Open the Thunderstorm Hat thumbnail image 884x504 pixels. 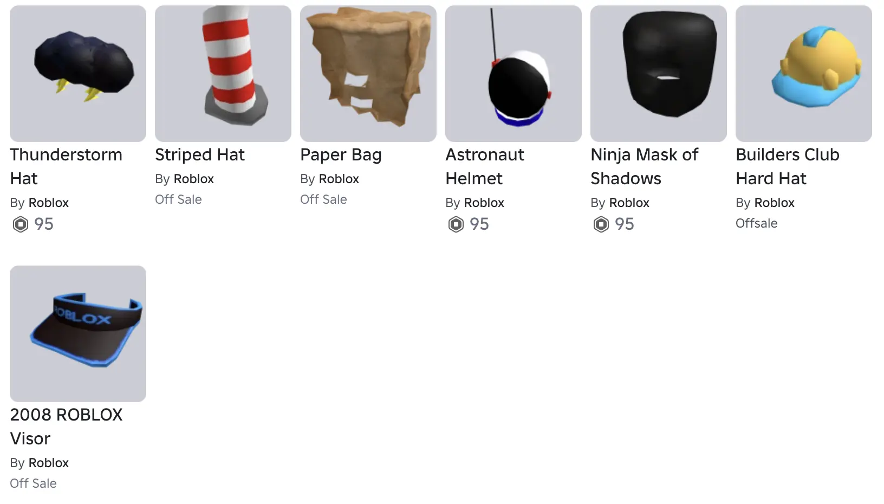click(78, 74)
